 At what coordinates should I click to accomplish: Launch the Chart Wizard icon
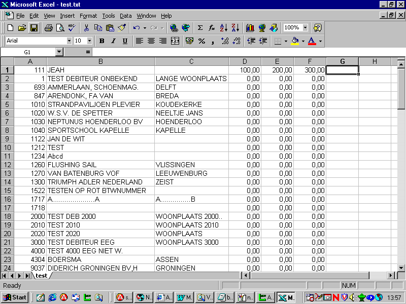[250, 28]
